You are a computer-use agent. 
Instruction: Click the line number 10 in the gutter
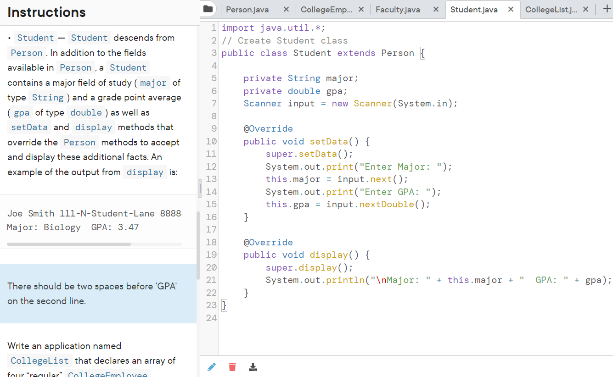coord(211,141)
